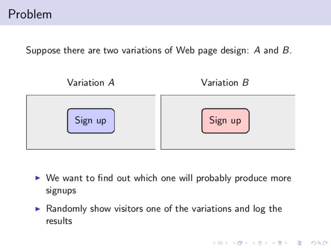Click the Variation B heading label

(225, 83)
